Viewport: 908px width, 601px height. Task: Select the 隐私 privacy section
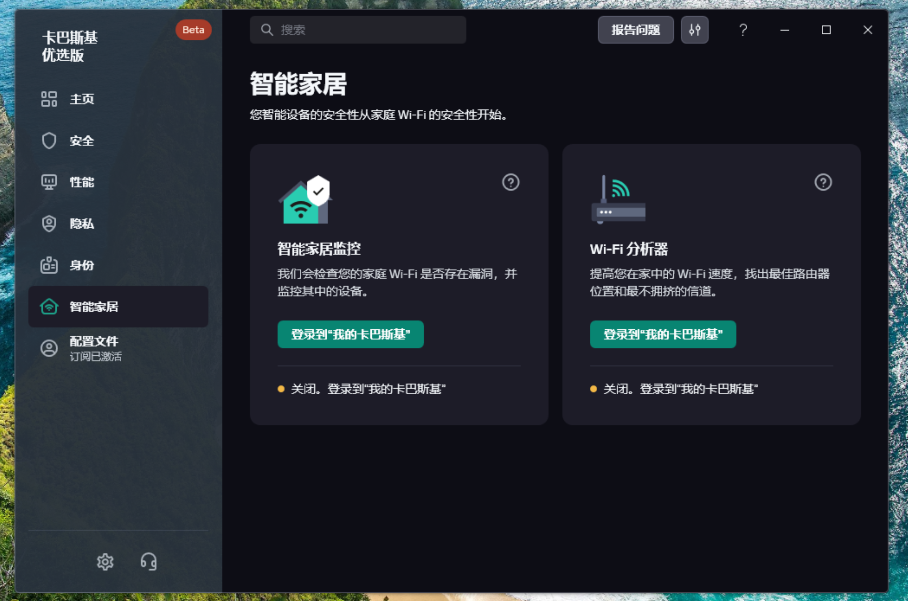point(118,223)
